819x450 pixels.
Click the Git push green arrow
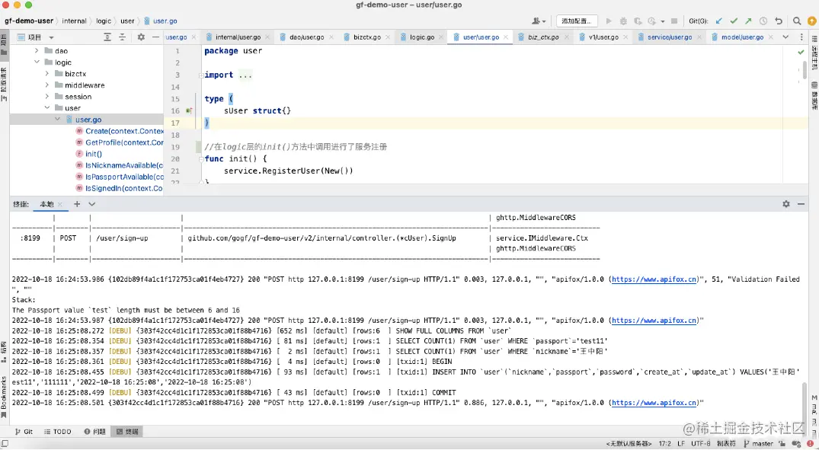pos(748,21)
